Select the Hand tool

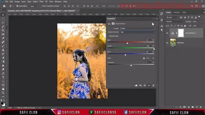pyautogui.click(x=3, y=89)
